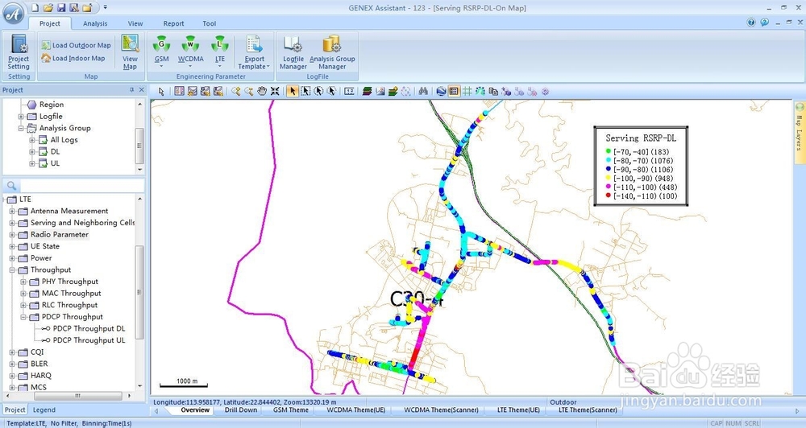Screen dimensions: 806x428
Task: Click the project search input field
Action: (81, 185)
